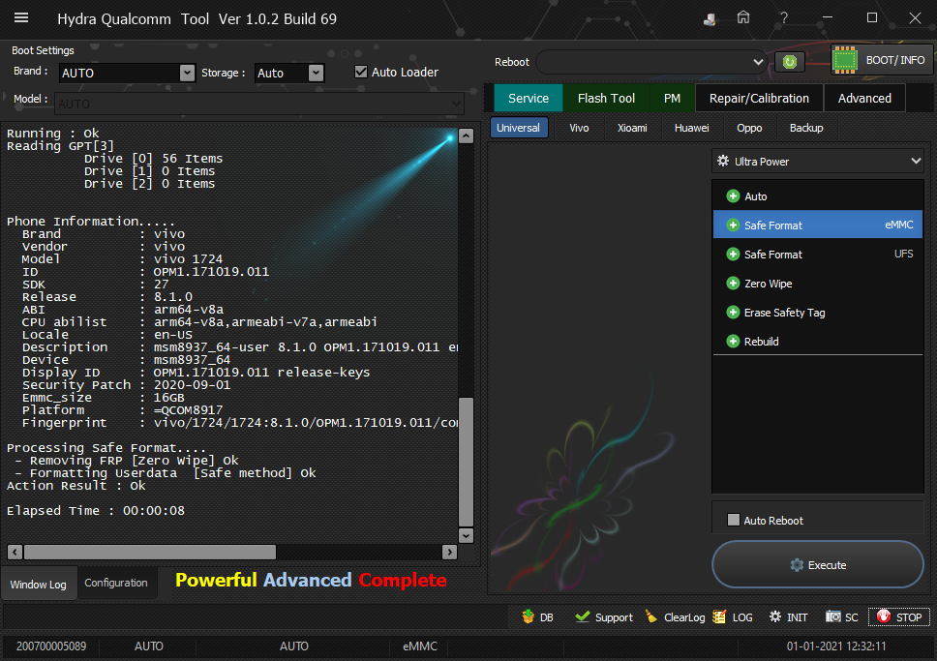Click the red STOP icon
The image size is (937, 661).
click(x=883, y=616)
